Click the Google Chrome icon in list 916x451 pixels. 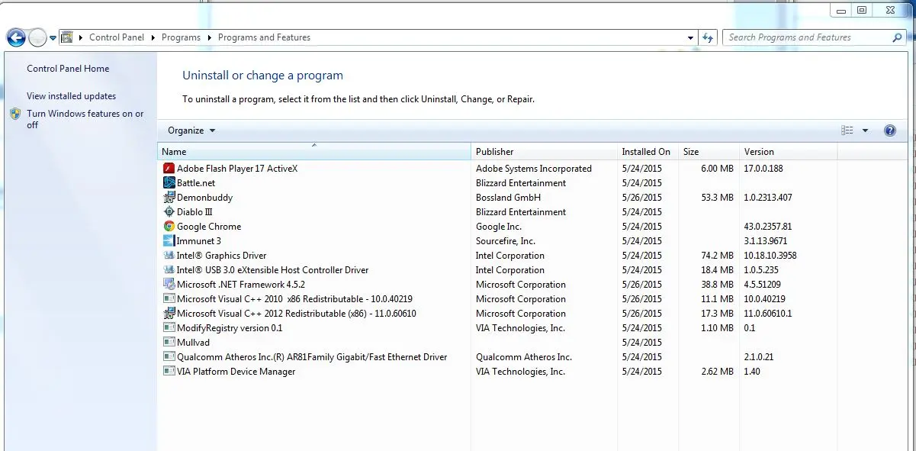(x=169, y=227)
